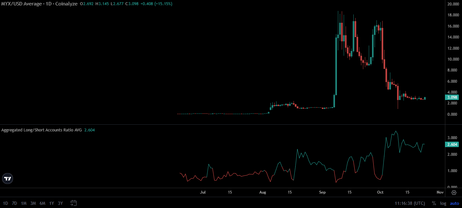
Task: Choose the 6M time range
Action: point(42,203)
